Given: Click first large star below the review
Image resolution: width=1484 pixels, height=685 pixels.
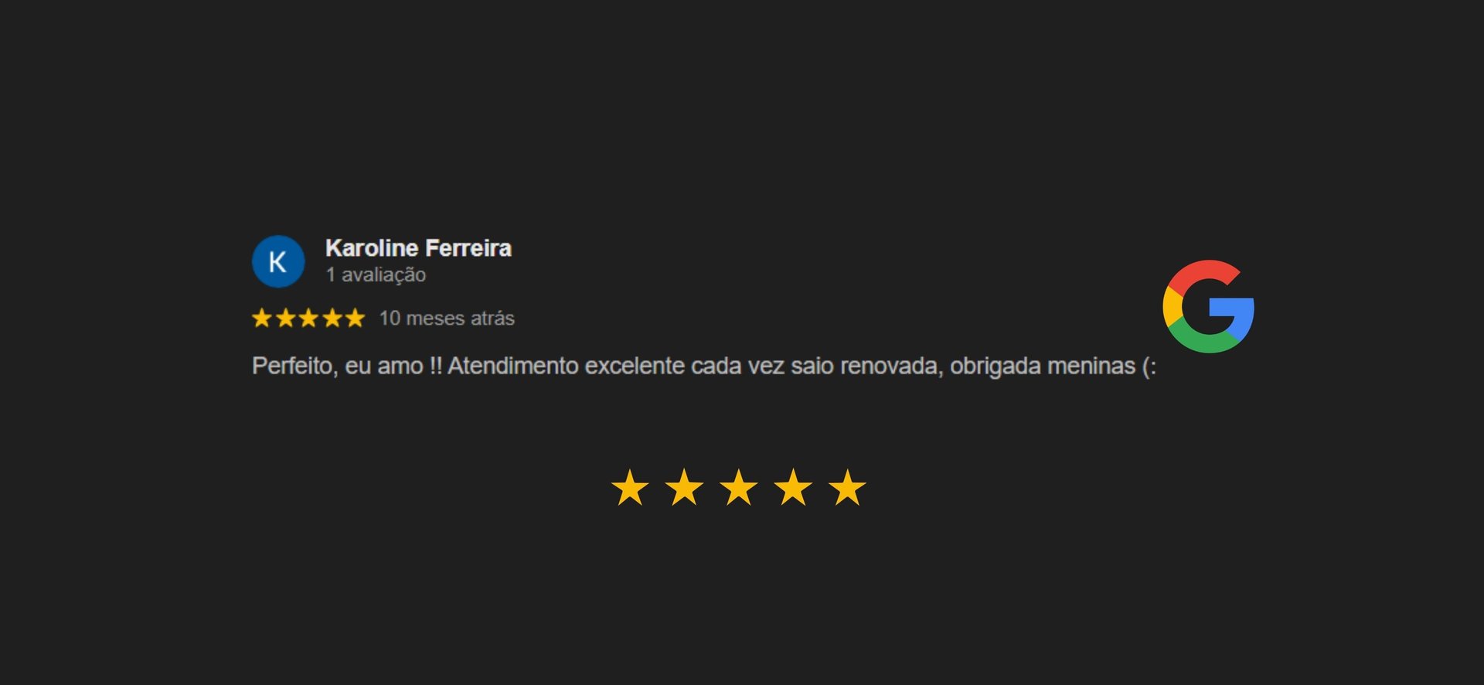Looking at the screenshot, I should point(630,488).
